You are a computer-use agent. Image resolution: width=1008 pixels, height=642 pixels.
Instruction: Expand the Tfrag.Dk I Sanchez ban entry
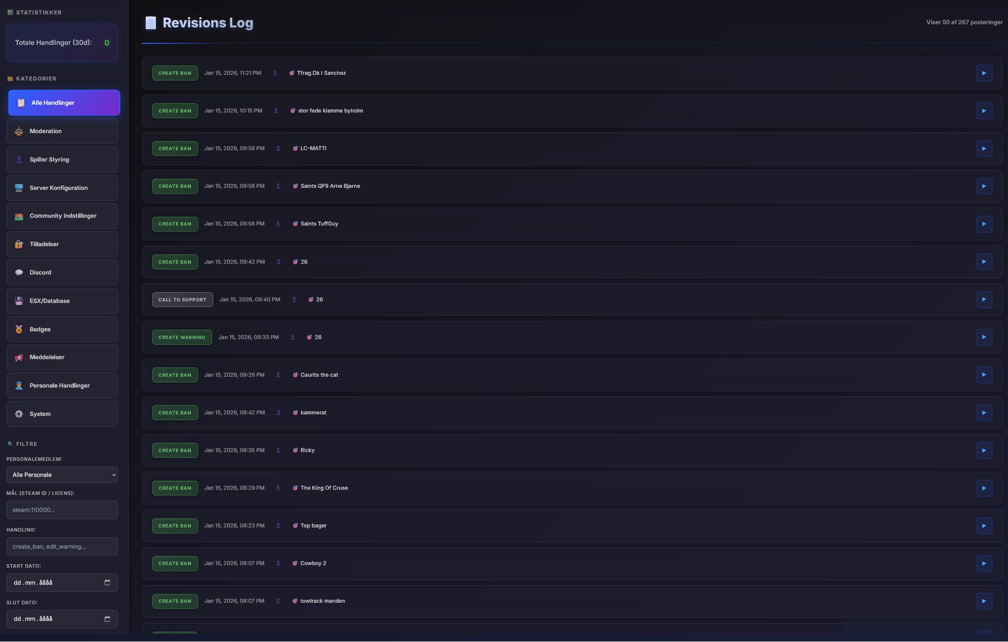coord(984,73)
